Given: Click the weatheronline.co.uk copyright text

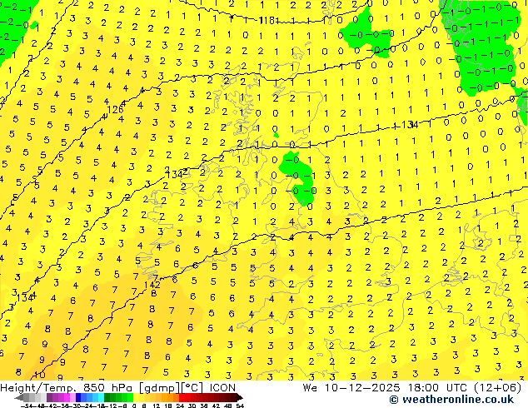Looking at the screenshot, I should tap(451, 400).
